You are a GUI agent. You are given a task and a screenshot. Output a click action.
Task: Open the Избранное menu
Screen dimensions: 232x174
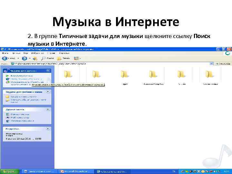pyautogui.click(x=38, y=53)
